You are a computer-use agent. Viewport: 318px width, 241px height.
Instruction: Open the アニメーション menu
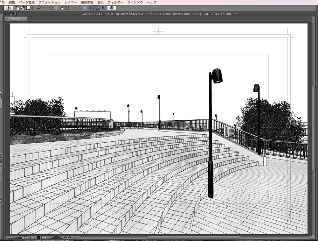tap(50, 3)
